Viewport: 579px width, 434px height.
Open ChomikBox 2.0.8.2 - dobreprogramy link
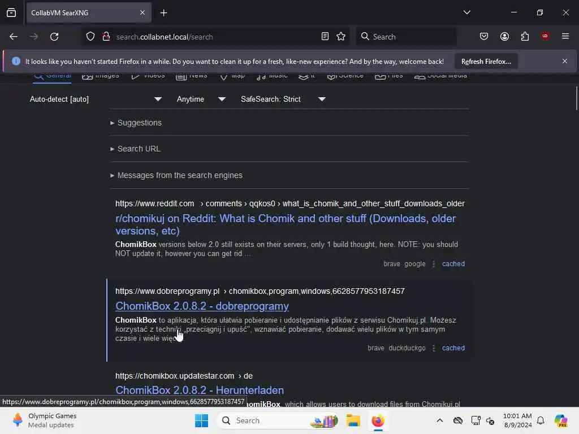(x=202, y=306)
